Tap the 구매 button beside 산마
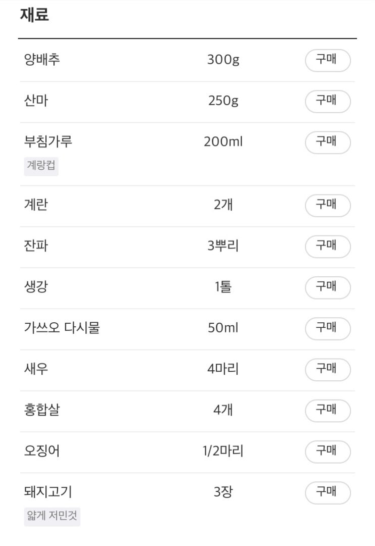Screen dimensions: 375x546 coord(328,102)
